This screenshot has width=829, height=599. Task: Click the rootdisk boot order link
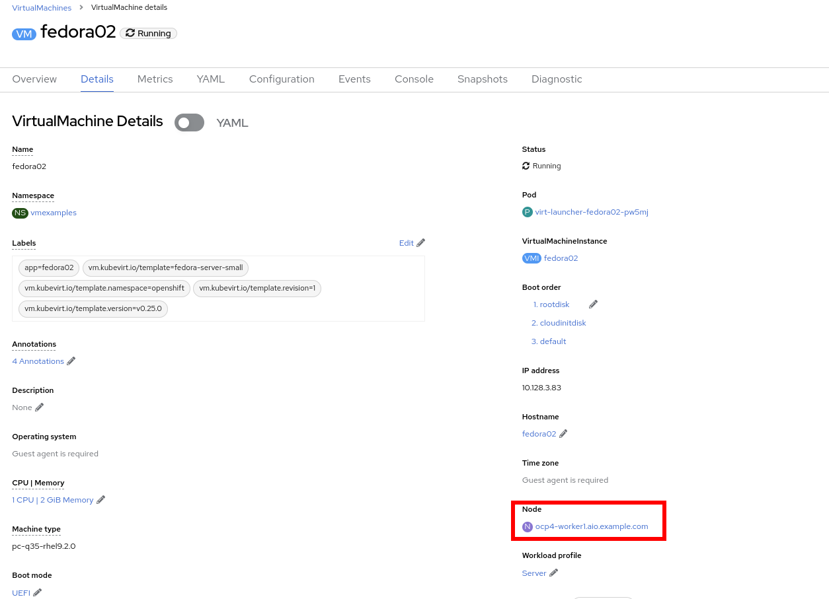(555, 304)
